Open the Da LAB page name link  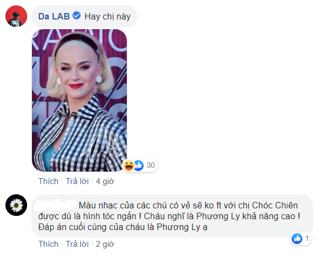(54, 16)
